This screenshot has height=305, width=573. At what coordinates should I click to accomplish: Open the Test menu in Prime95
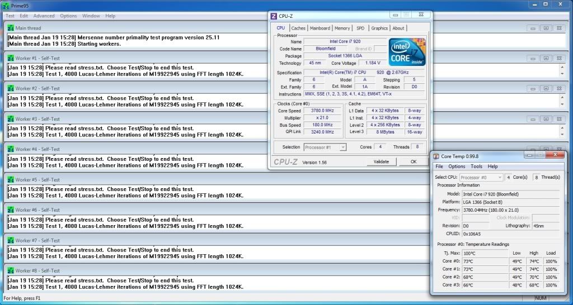10,16
